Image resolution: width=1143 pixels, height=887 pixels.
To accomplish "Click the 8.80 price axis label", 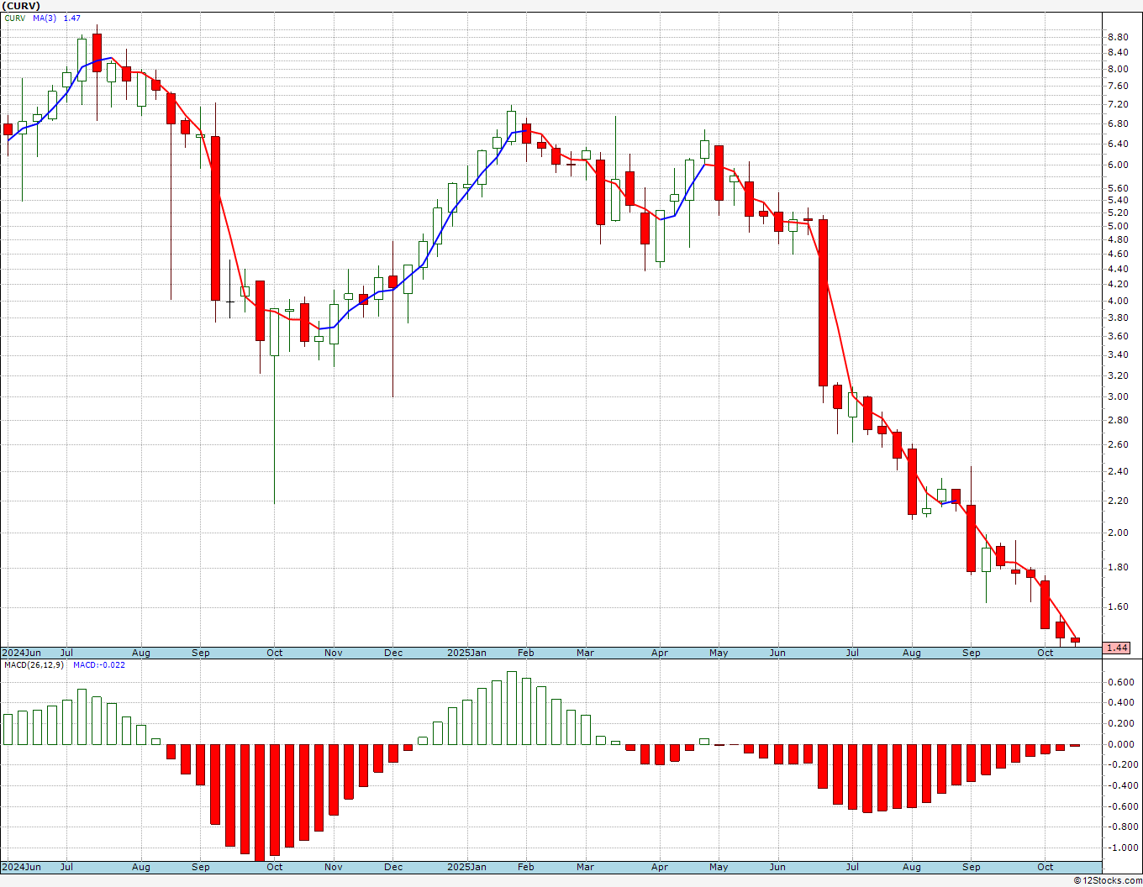I will [x=1118, y=37].
